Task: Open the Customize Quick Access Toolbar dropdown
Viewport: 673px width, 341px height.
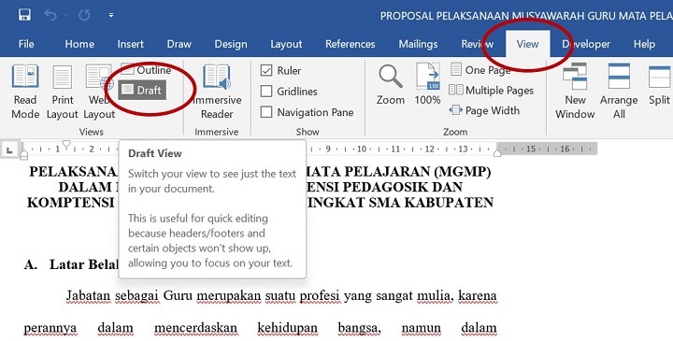Action: point(110,16)
